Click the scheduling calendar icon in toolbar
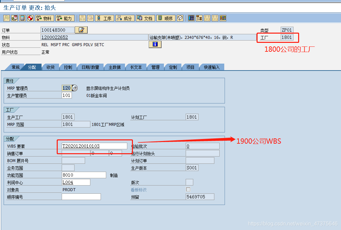Viewport: 341px width, 230px height. point(15,18)
